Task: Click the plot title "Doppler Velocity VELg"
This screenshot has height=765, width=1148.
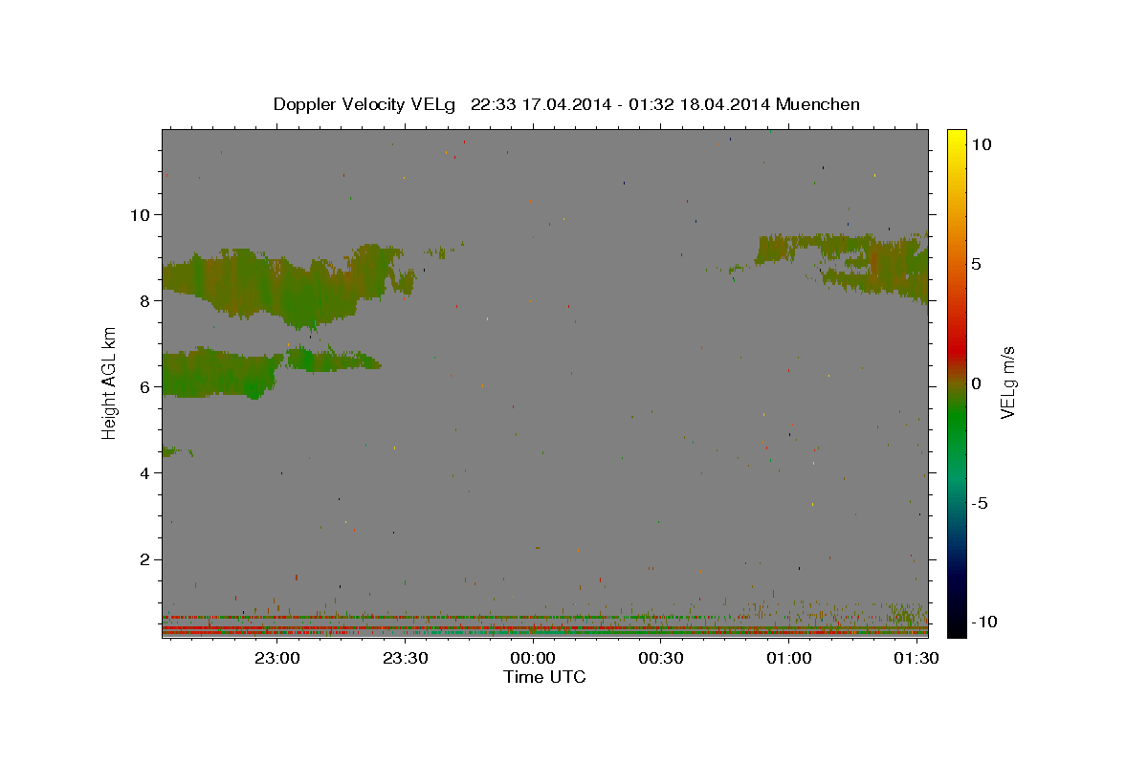Action: click(364, 104)
